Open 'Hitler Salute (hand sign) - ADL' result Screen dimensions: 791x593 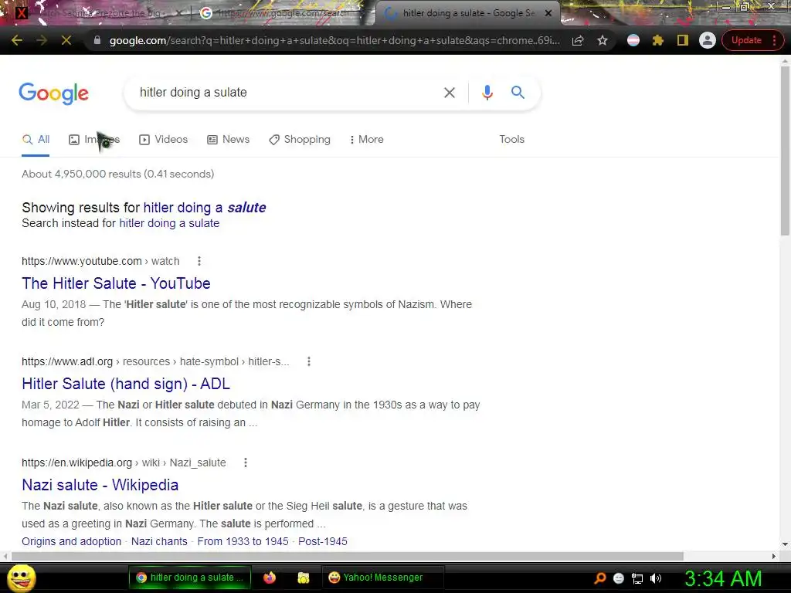pos(126,384)
